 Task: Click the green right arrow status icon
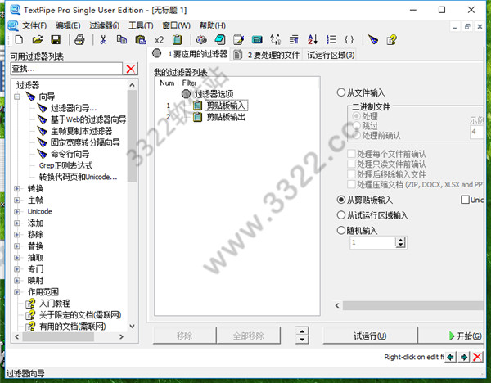tap(464, 357)
